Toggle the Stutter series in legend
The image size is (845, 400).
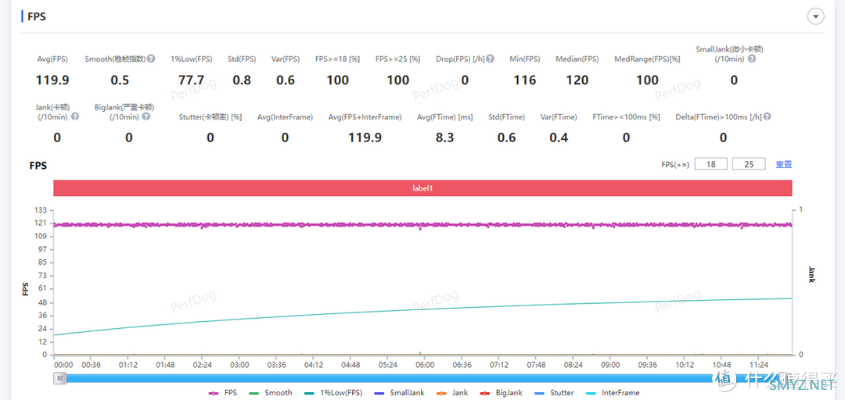point(555,393)
